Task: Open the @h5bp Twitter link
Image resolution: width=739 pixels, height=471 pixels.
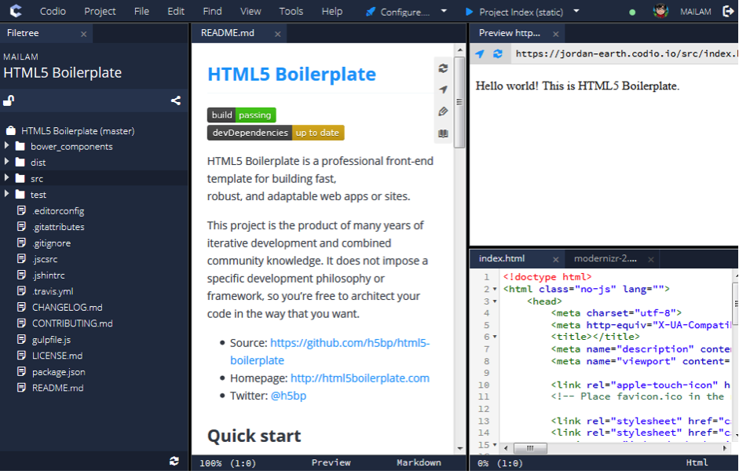Action: pyautogui.click(x=288, y=396)
